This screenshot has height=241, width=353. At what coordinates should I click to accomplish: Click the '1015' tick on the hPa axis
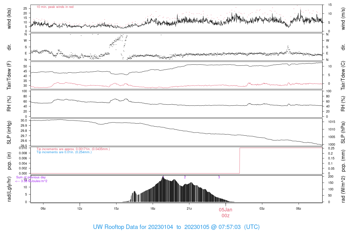pos(332,122)
